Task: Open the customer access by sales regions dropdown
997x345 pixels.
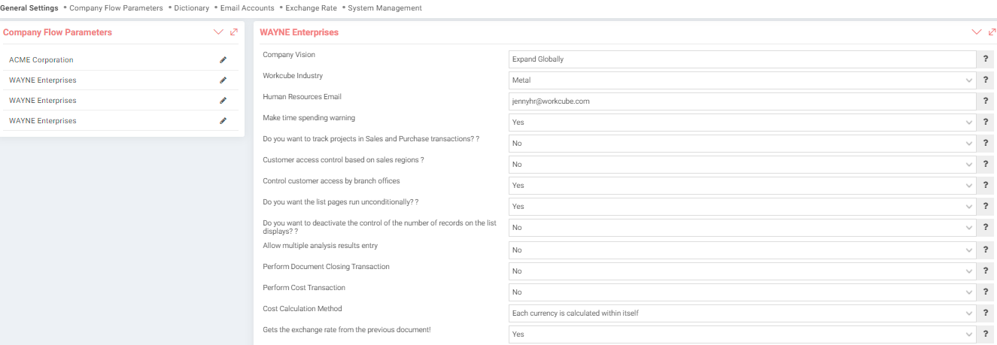Action: coord(742,165)
